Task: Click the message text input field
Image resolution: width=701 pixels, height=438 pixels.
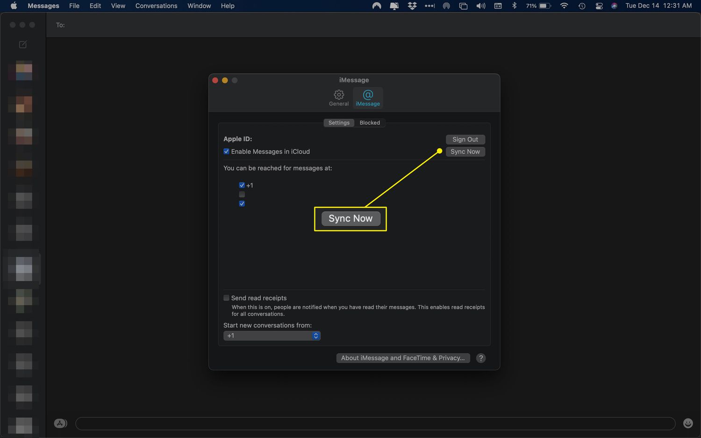Action: 375,424
